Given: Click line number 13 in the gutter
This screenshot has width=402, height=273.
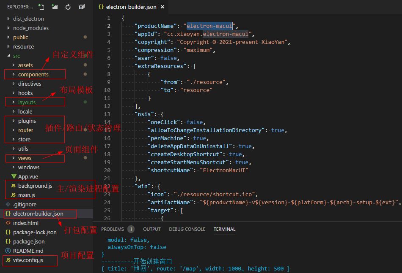Looking at the screenshot, I should [x=107, y=114].
